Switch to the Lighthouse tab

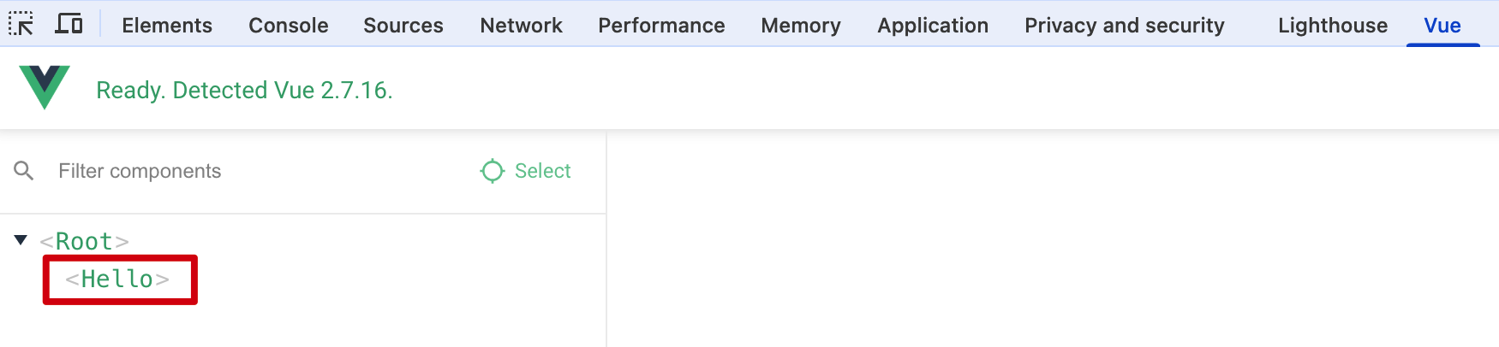coord(1332,26)
